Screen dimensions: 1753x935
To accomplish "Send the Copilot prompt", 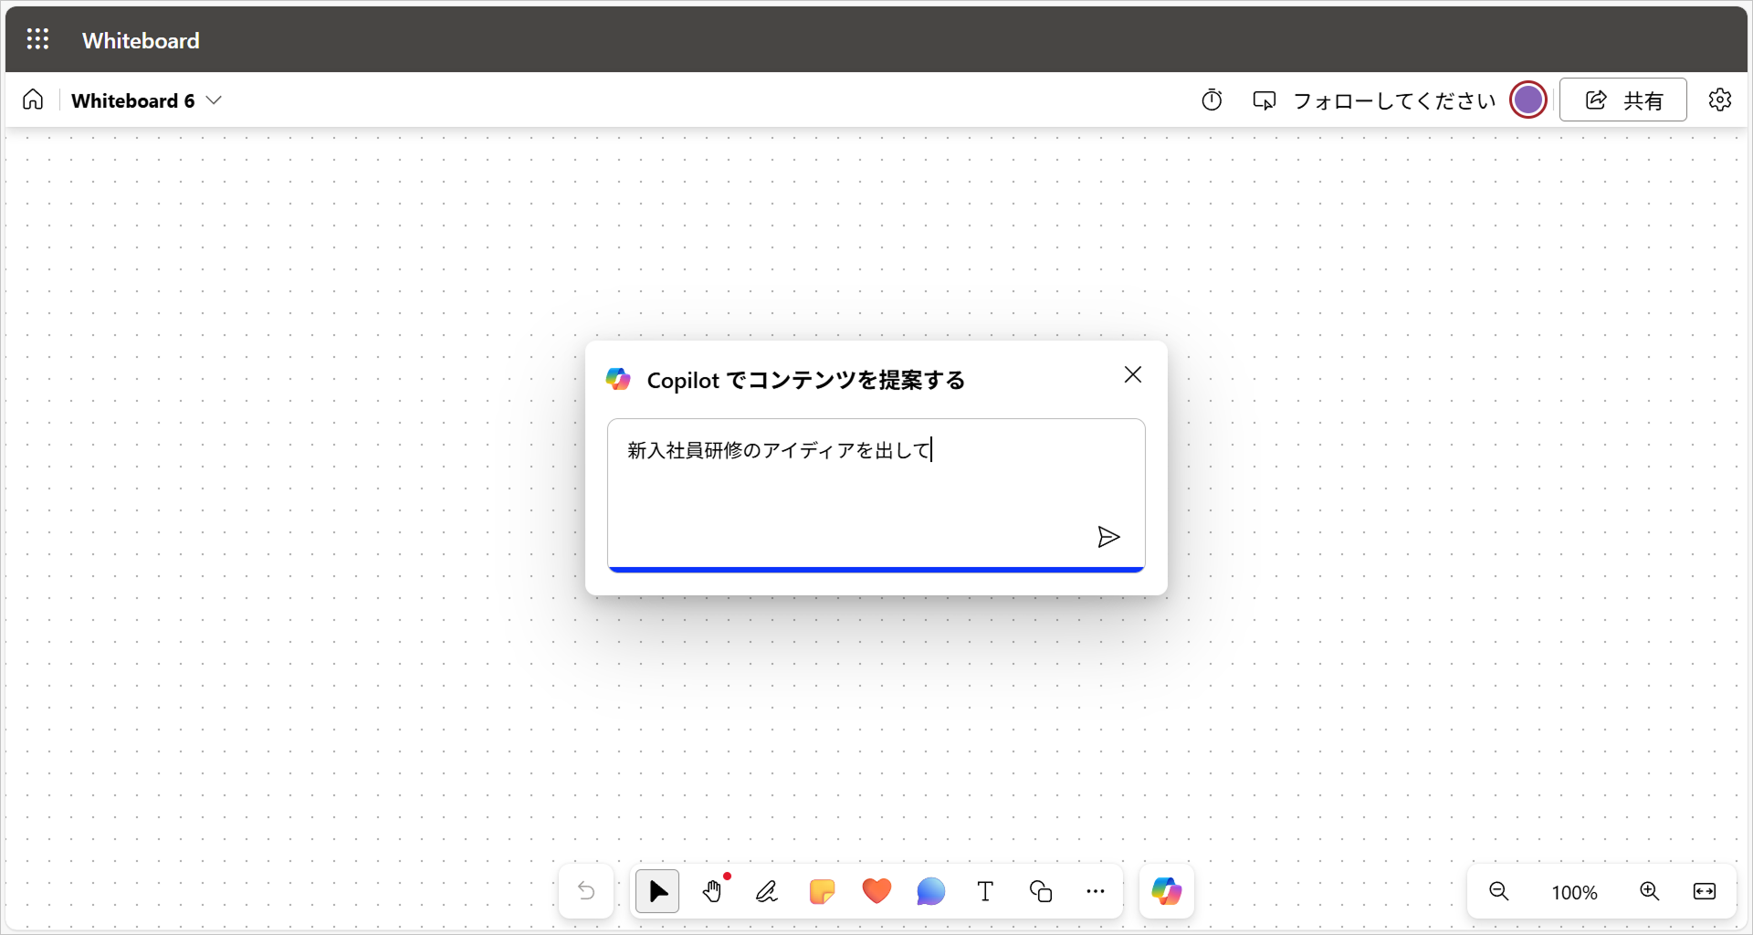I will 1107,537.
